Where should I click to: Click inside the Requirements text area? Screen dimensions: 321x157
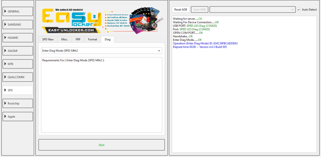point(102,95)
